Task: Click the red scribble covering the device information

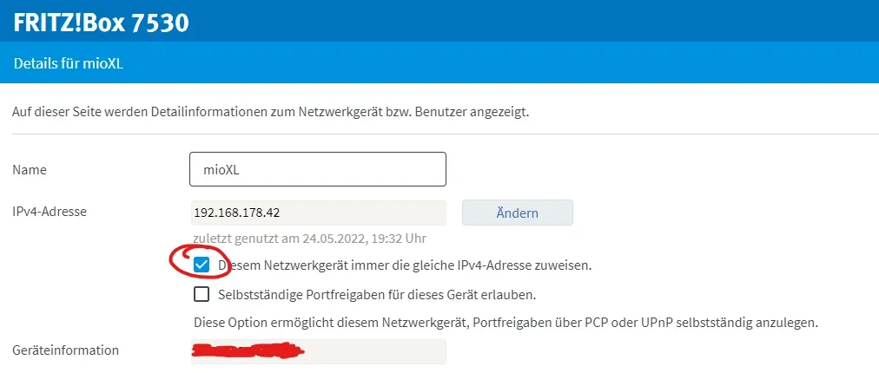Action: click(x=249, y=350)
